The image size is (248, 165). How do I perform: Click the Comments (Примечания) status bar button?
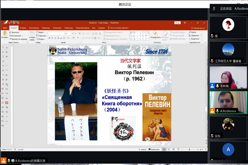point(154,149)
